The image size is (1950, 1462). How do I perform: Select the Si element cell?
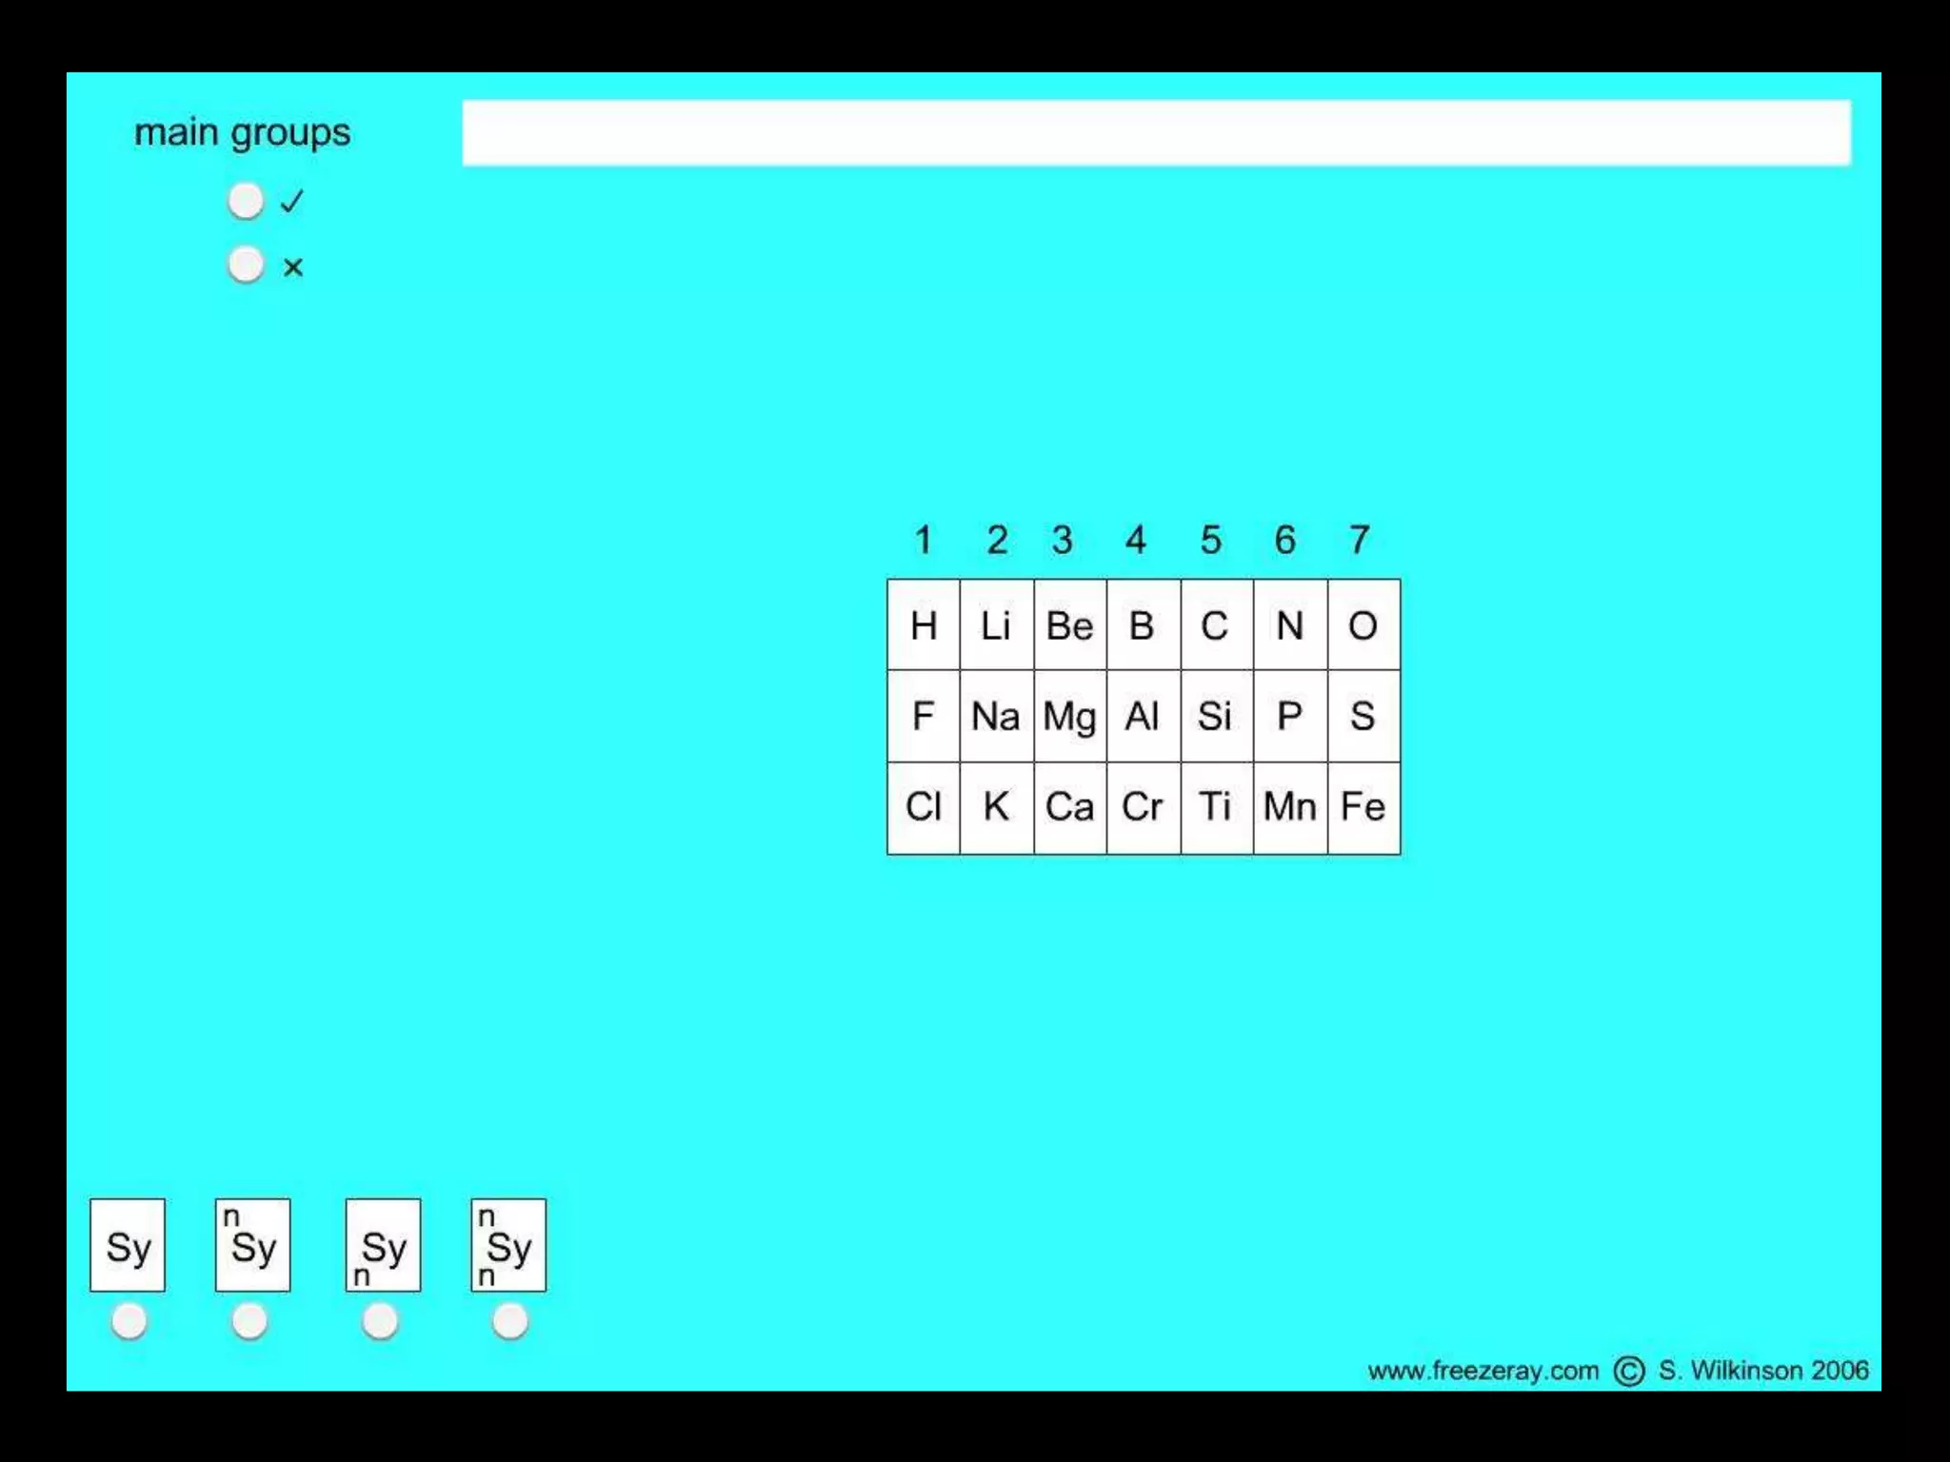click(1216, 716)
